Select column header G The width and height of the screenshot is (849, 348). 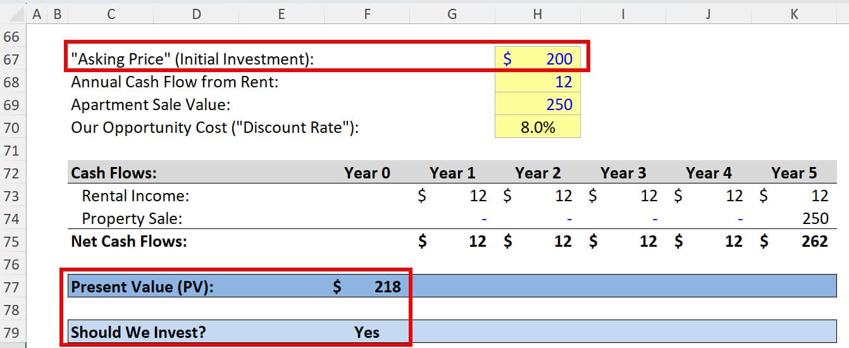452,13
